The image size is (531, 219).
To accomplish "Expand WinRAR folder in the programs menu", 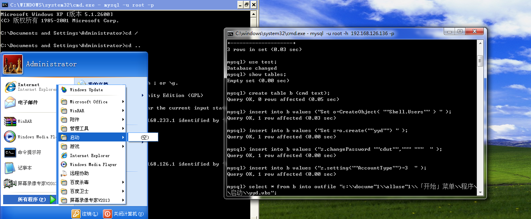I will [92, 111].
